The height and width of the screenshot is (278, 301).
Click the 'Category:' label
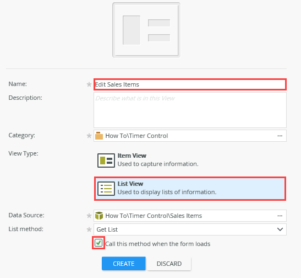[x=21, y=136]
